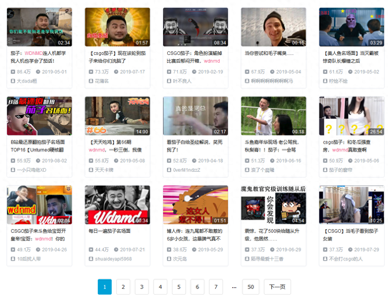The height and width of the screenshot is (300, 388).
Task: Click play count icon next to 38.6万
Action: 169,250
